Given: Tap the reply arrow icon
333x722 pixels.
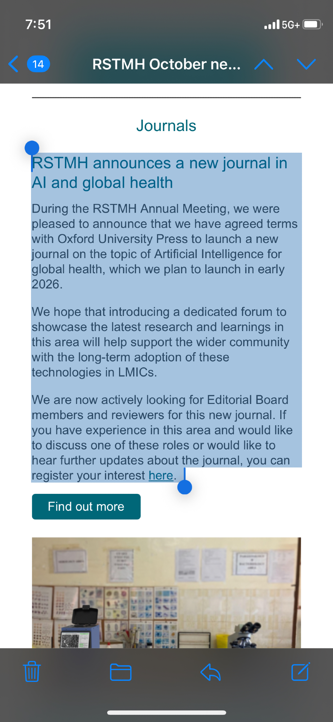Looking at the screenshot, I should 210,672.
